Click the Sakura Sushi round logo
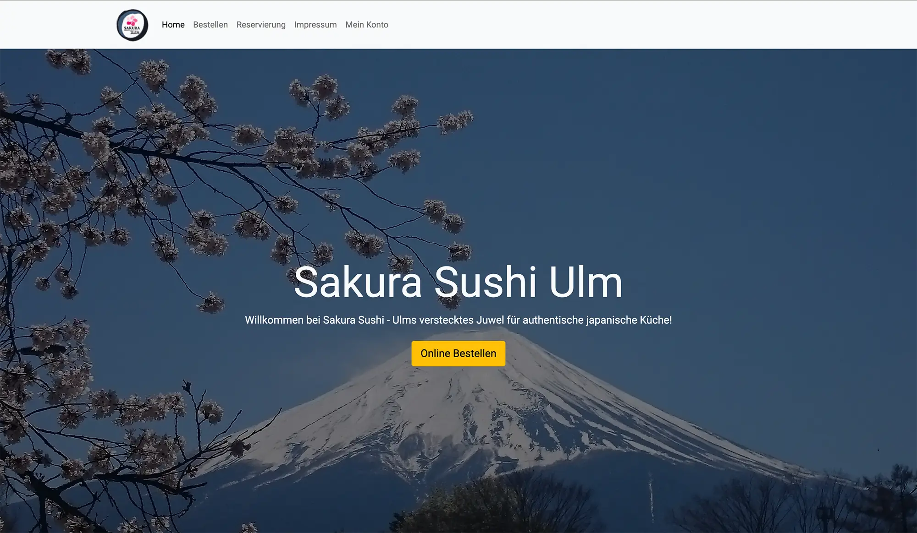The image size is (917, 533). click(132, 25)
